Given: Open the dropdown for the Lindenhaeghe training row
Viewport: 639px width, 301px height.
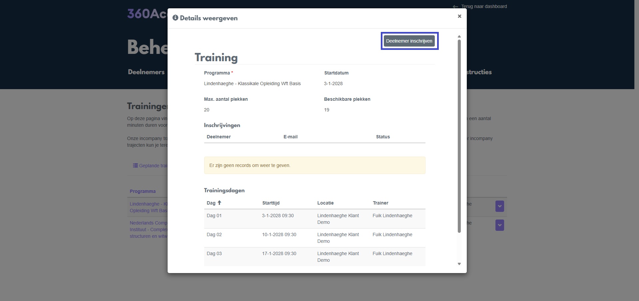Looking at the screenshot, I should pyautogui.click(x=499, y=206).
